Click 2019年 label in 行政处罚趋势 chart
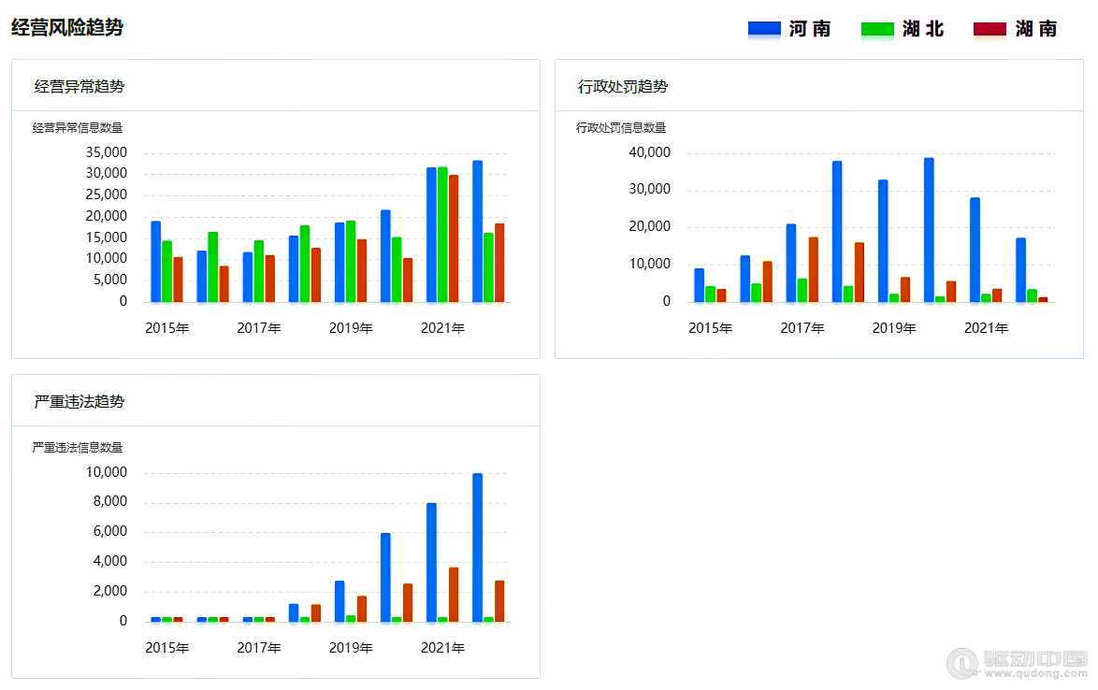The image size is (1098, 690). click(x=894, y=328)
